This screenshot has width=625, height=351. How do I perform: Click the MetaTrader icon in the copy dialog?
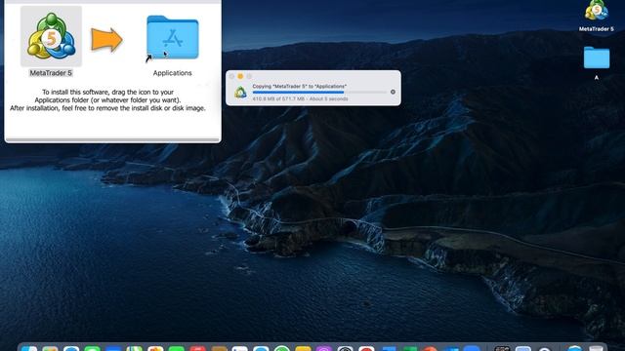(240, 93)
